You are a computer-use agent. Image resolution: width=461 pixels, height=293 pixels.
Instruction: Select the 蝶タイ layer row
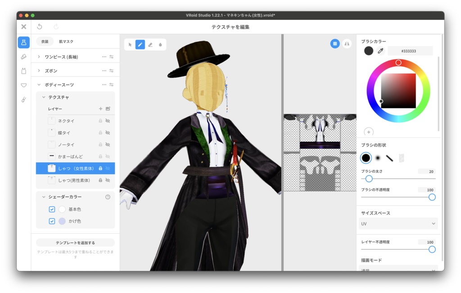tap(76, 133)
